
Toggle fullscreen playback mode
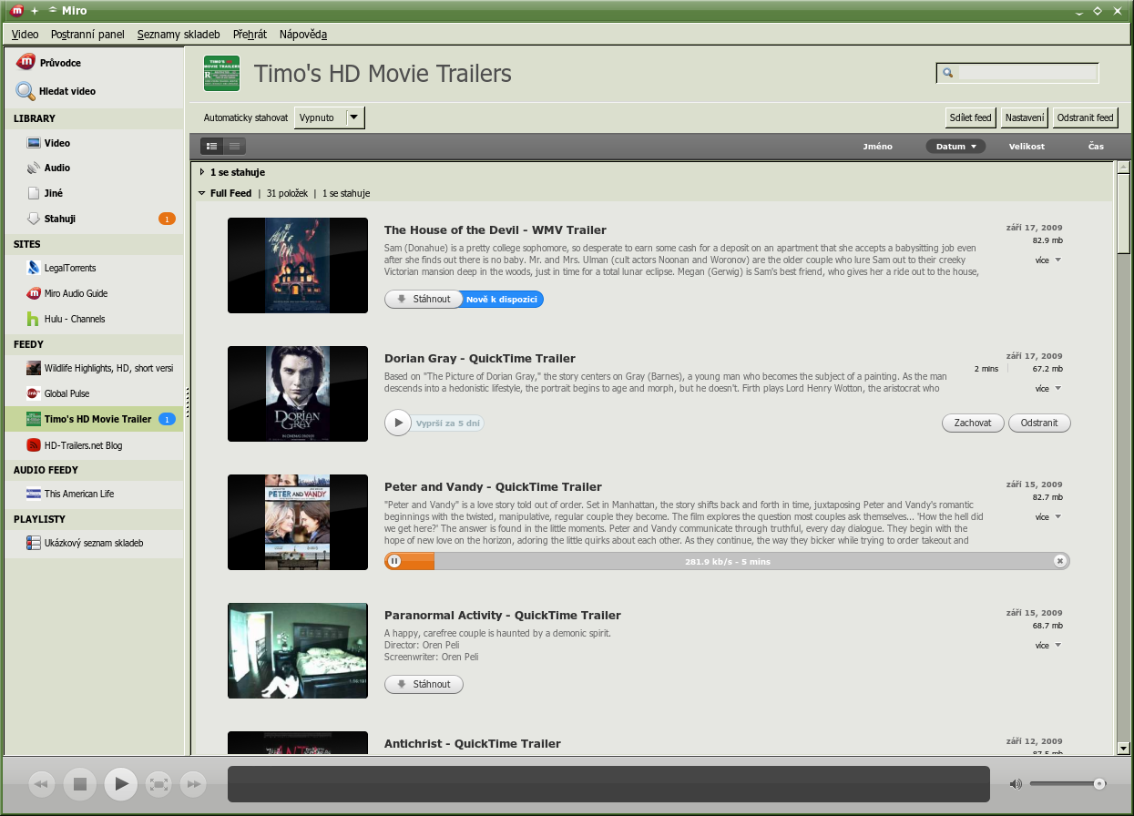(x=158, y=783)
